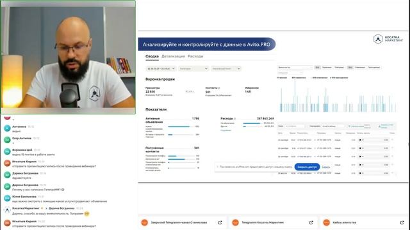
Task: Click the Подробнее link under Расходы
Action: [225, 130]
